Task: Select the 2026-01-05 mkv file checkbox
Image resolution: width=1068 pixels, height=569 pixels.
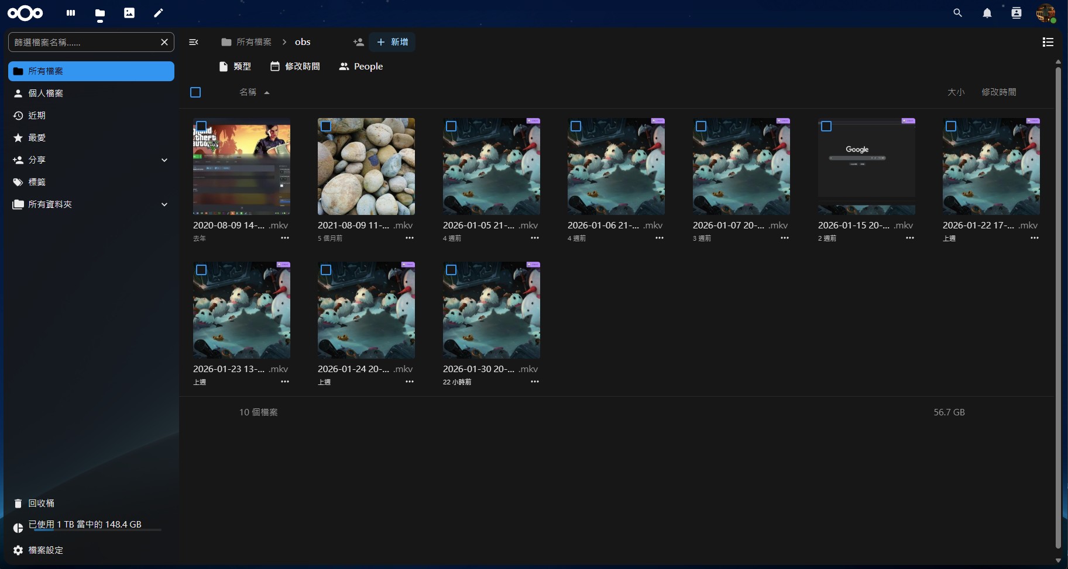Action: coord(451,126)
